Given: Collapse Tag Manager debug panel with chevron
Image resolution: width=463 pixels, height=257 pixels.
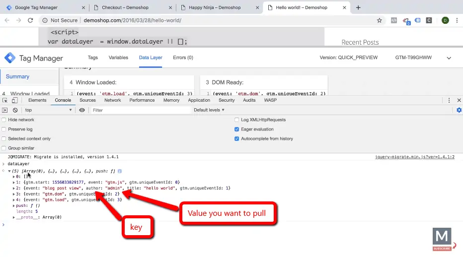Looking at the screenshot, I should pos(449,58).
